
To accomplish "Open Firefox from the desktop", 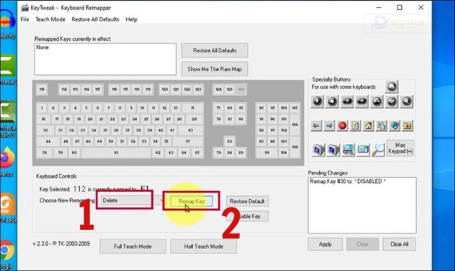I will point(7,161).
